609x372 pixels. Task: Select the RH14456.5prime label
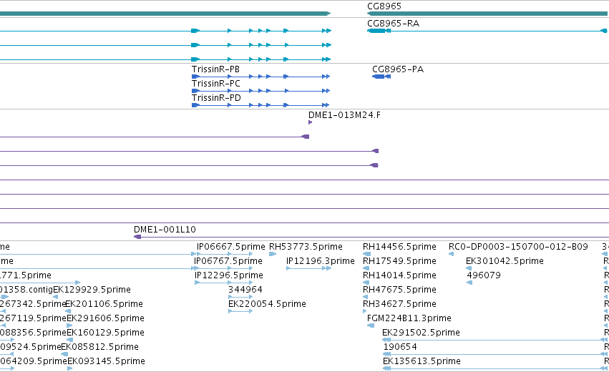tap(399, 247)
